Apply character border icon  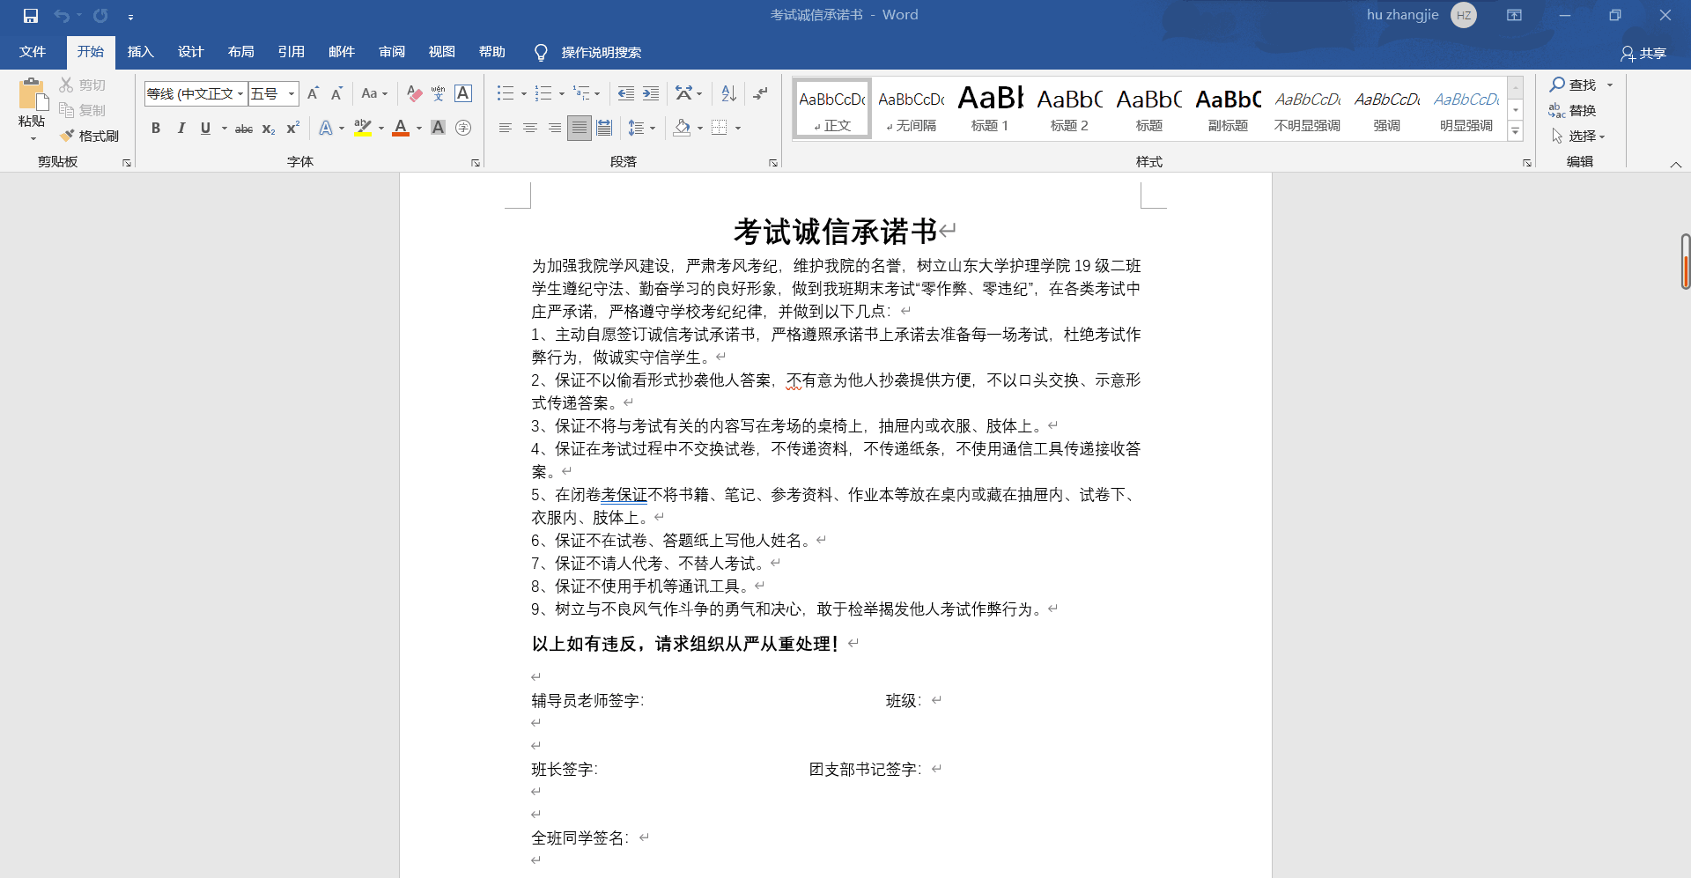pyautogui.click(x=463, y=93)
